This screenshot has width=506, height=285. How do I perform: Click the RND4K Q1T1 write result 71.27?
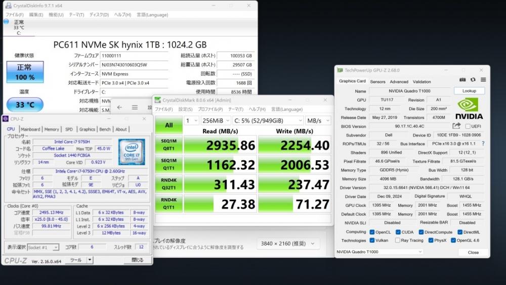[x=294, y=204]
